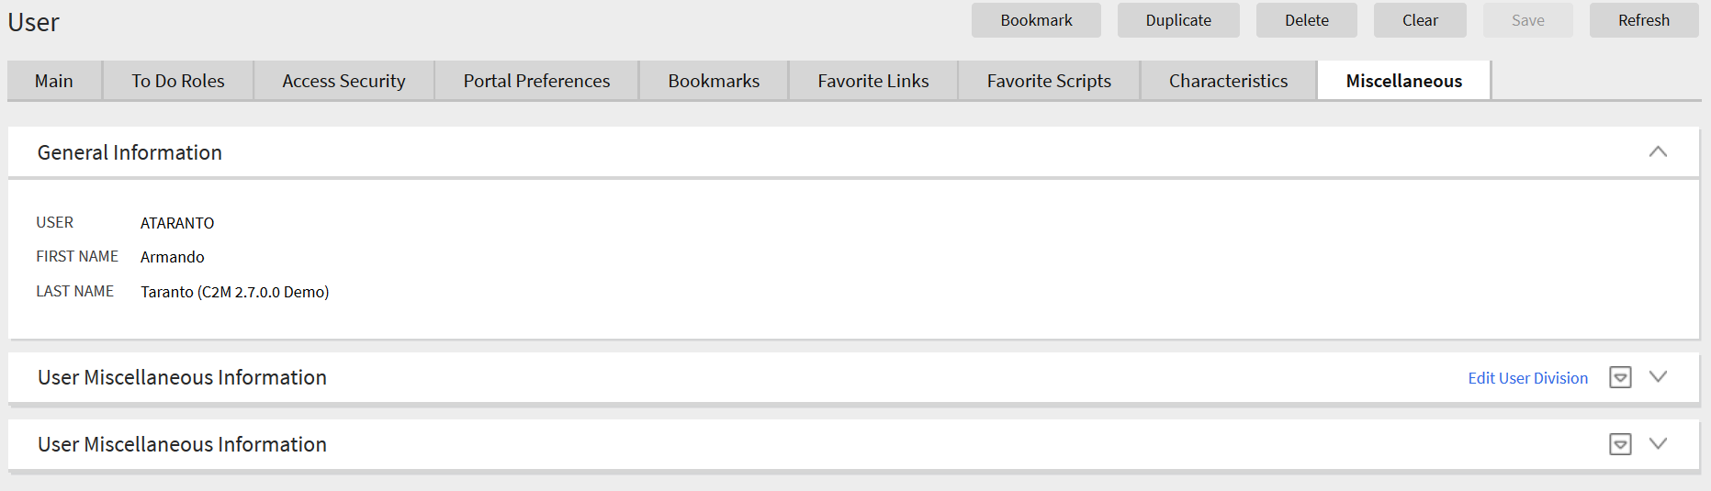Switch to the Characteristics tab
Viewport: 1711px width, 491px height.
1228,81
